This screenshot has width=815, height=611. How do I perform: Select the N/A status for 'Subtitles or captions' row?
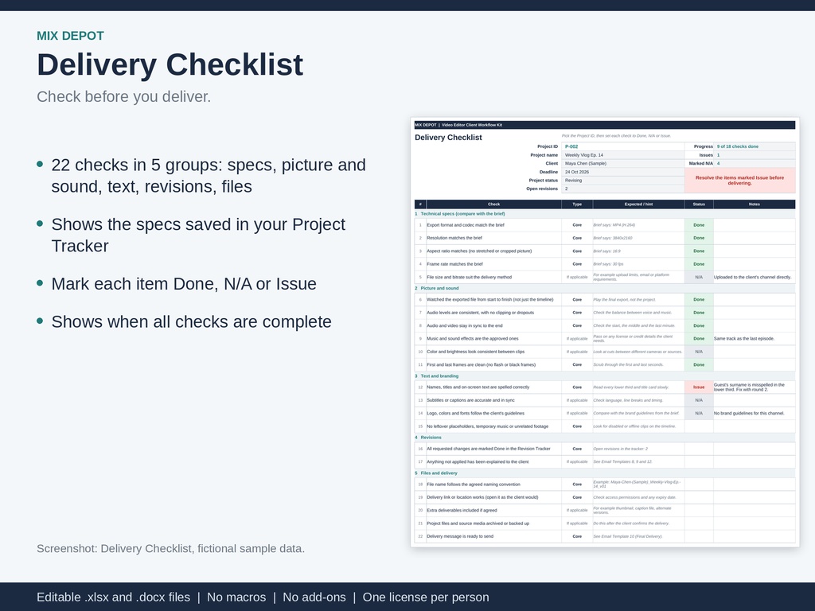699,400
